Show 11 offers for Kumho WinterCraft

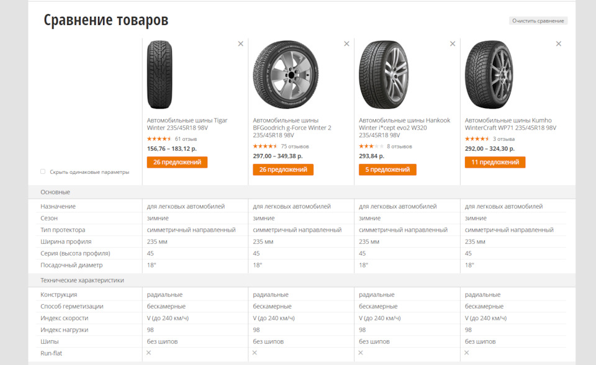tap(495, 162)
